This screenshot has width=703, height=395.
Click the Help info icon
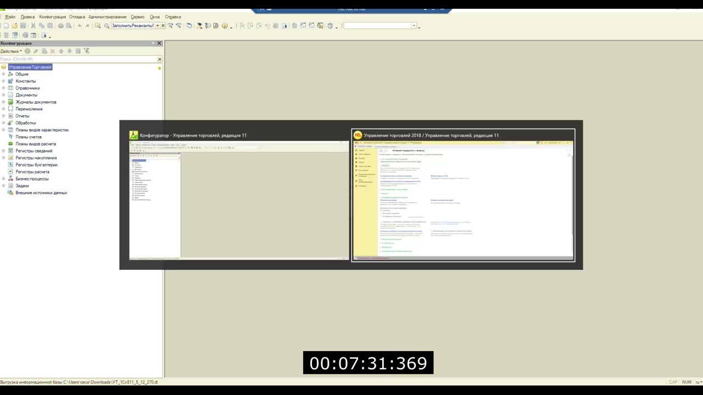point(224,26)
